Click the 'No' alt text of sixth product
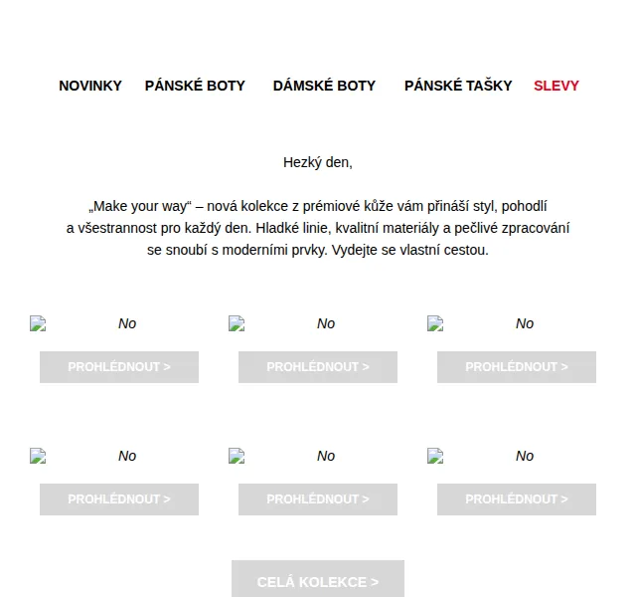The width and height of the screenshot is (636, 597). (525, 456)
